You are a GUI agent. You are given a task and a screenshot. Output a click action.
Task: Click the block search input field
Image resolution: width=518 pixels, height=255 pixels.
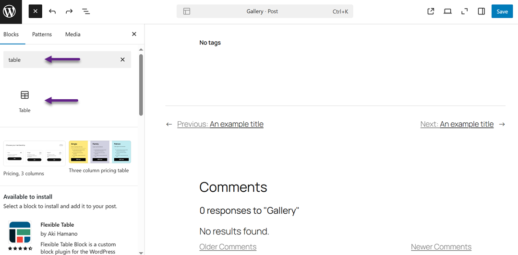(58, 60)
